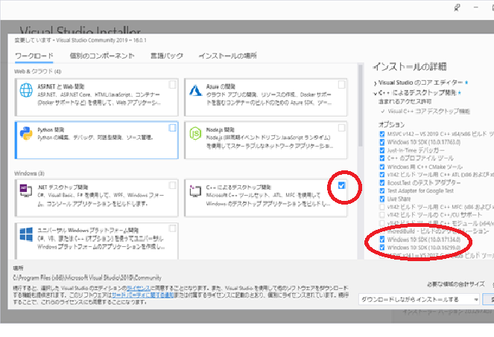Click the インストールの詳細 heading
This screenshot has width=494, height=337.
pyautogui.click(x=410, y=67)
